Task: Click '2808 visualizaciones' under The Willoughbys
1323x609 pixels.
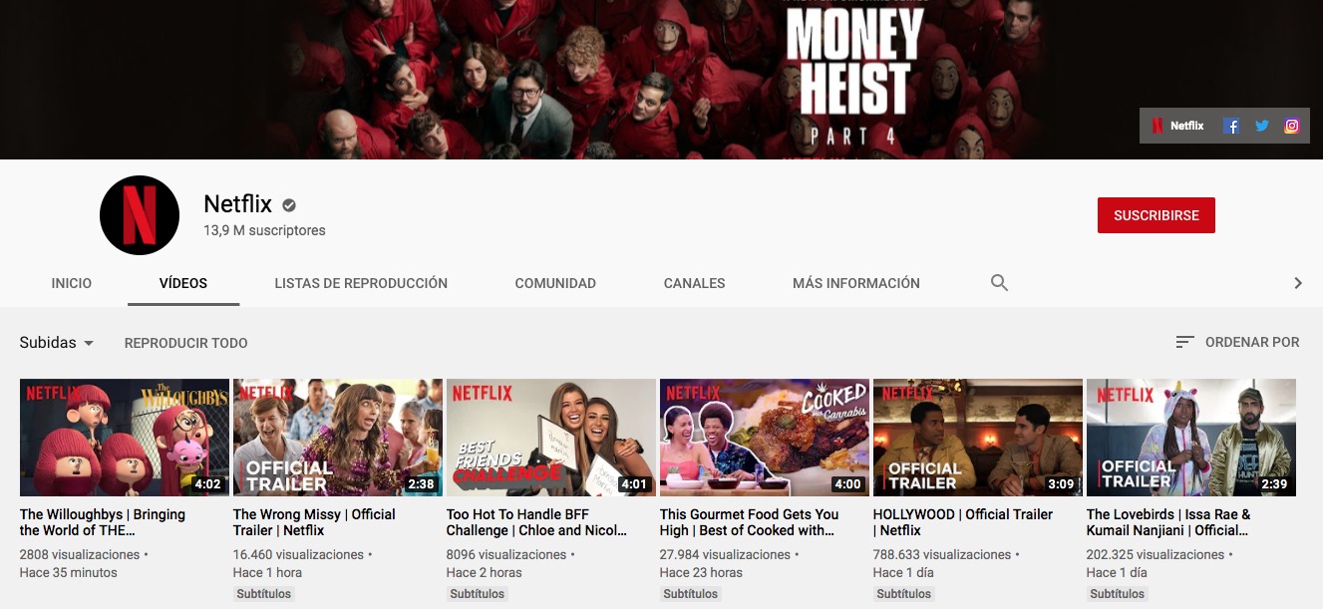Action: coord(80,554)
